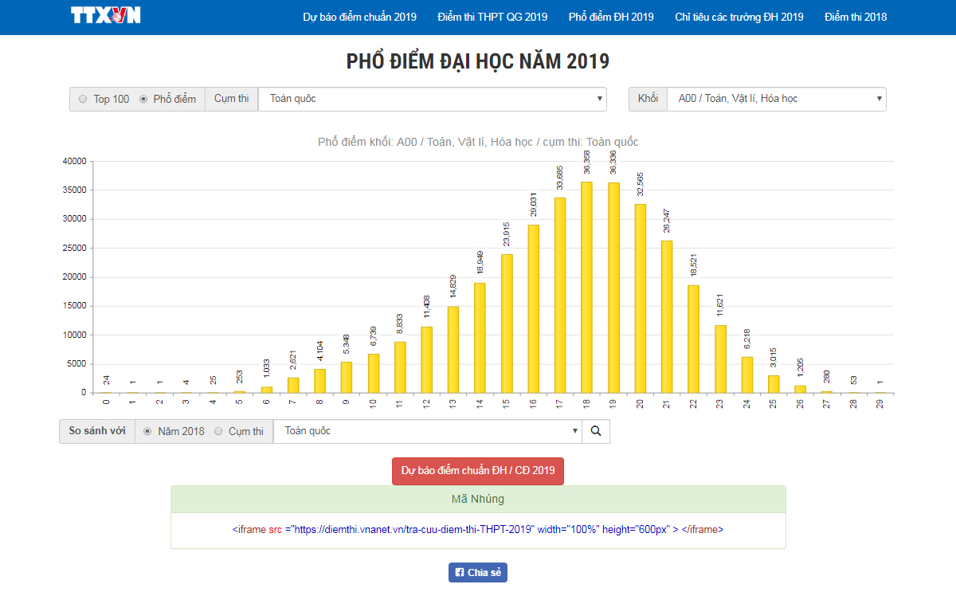Click the Mã Nhúng panel header

coord(478,499)
